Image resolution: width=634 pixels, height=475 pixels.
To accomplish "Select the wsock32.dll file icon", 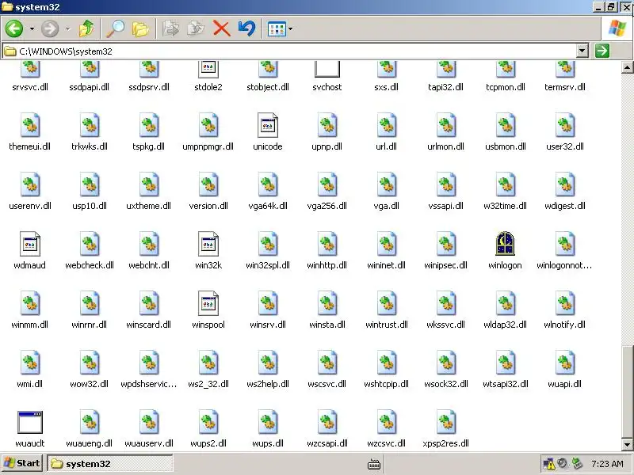I will pos(446,363).
